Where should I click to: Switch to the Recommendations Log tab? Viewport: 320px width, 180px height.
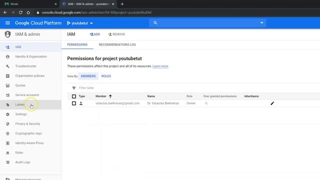117,44
